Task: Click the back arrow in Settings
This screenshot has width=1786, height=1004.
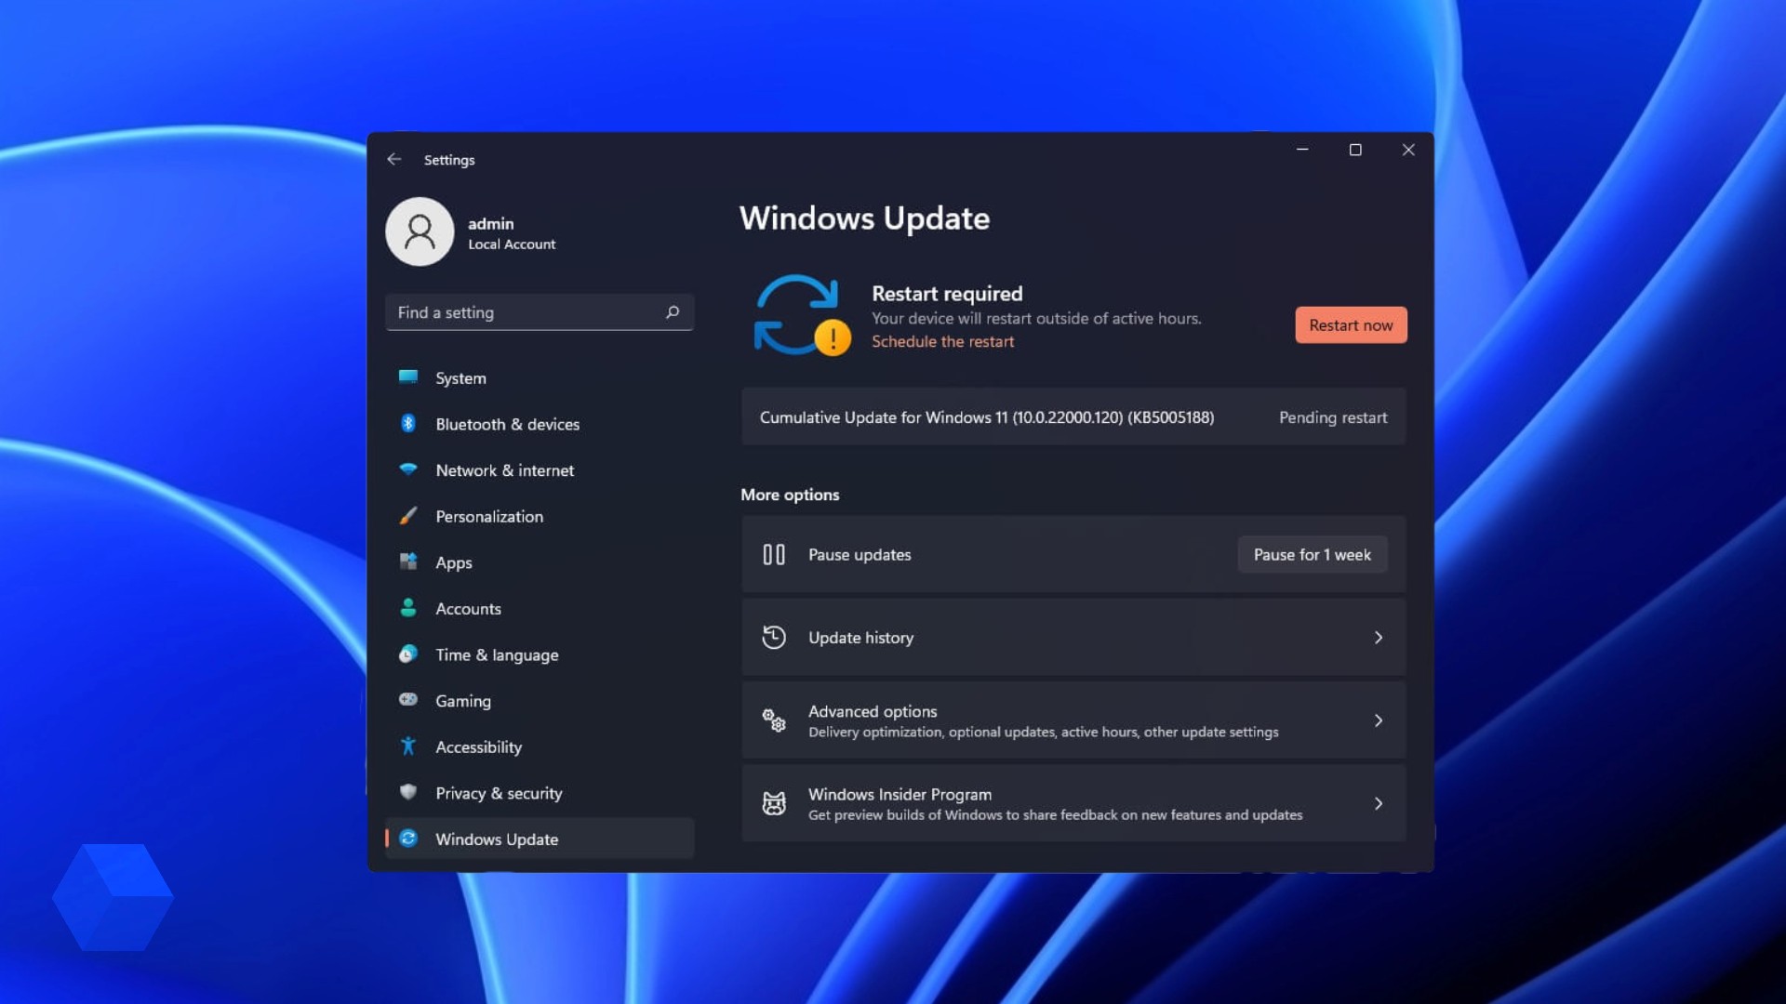Action: 394,159
